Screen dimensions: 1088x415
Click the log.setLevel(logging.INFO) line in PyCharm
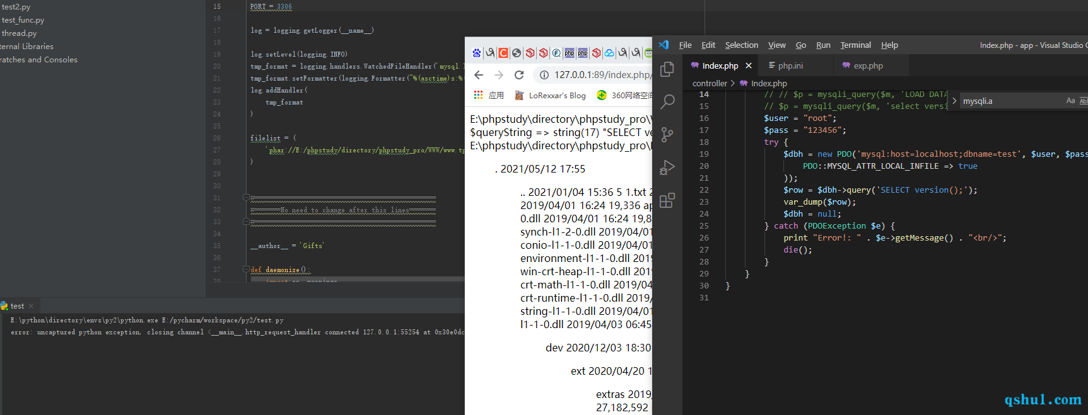299,54
